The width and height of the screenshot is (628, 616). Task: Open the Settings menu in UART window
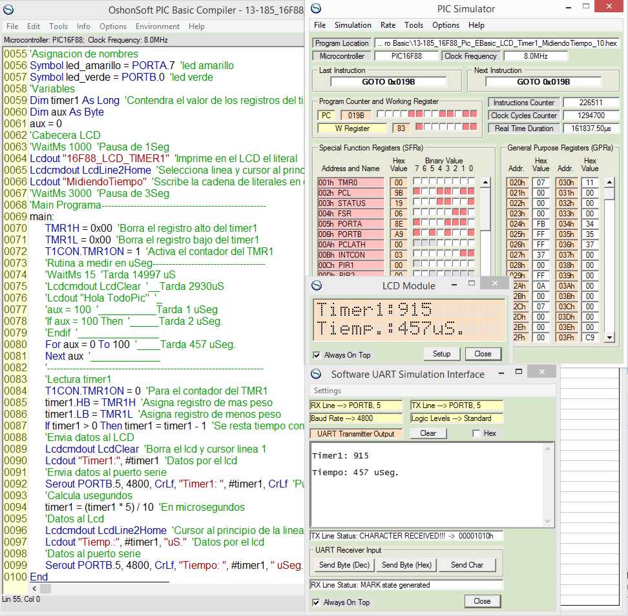point(328,391)
